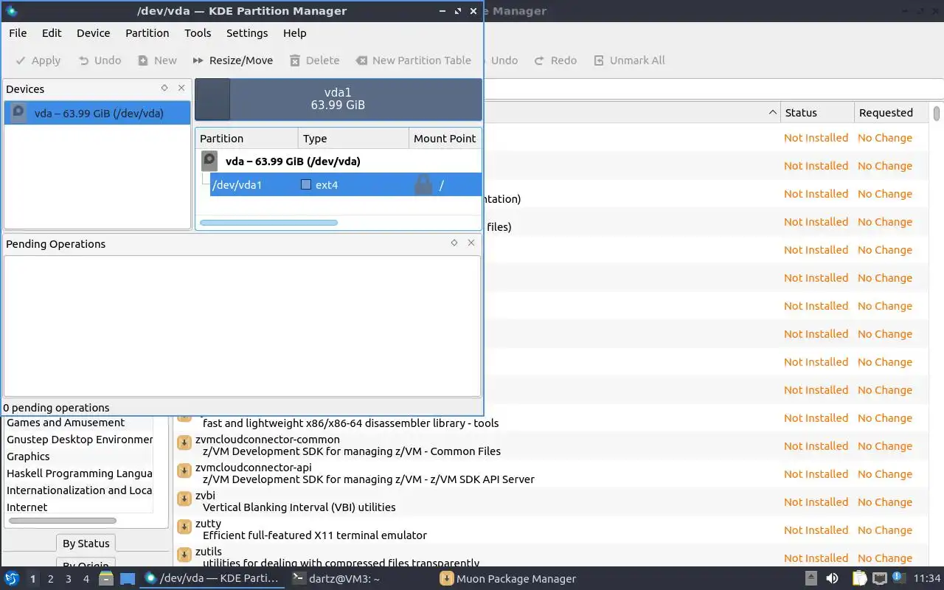Viewport: 944px width, 590px height.
Task: Click the New partition toolbar button
Action: pyautogui.click(x=157, y=60)
